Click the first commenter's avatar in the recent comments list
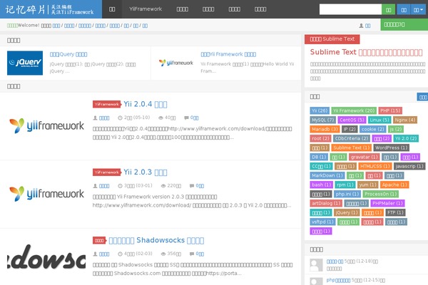Viewport: 428px width, 285px height. click(x=316, y=265)
